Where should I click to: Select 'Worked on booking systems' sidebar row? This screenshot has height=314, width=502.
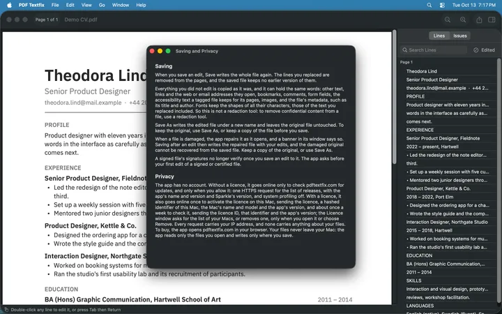tap(448, 239)
